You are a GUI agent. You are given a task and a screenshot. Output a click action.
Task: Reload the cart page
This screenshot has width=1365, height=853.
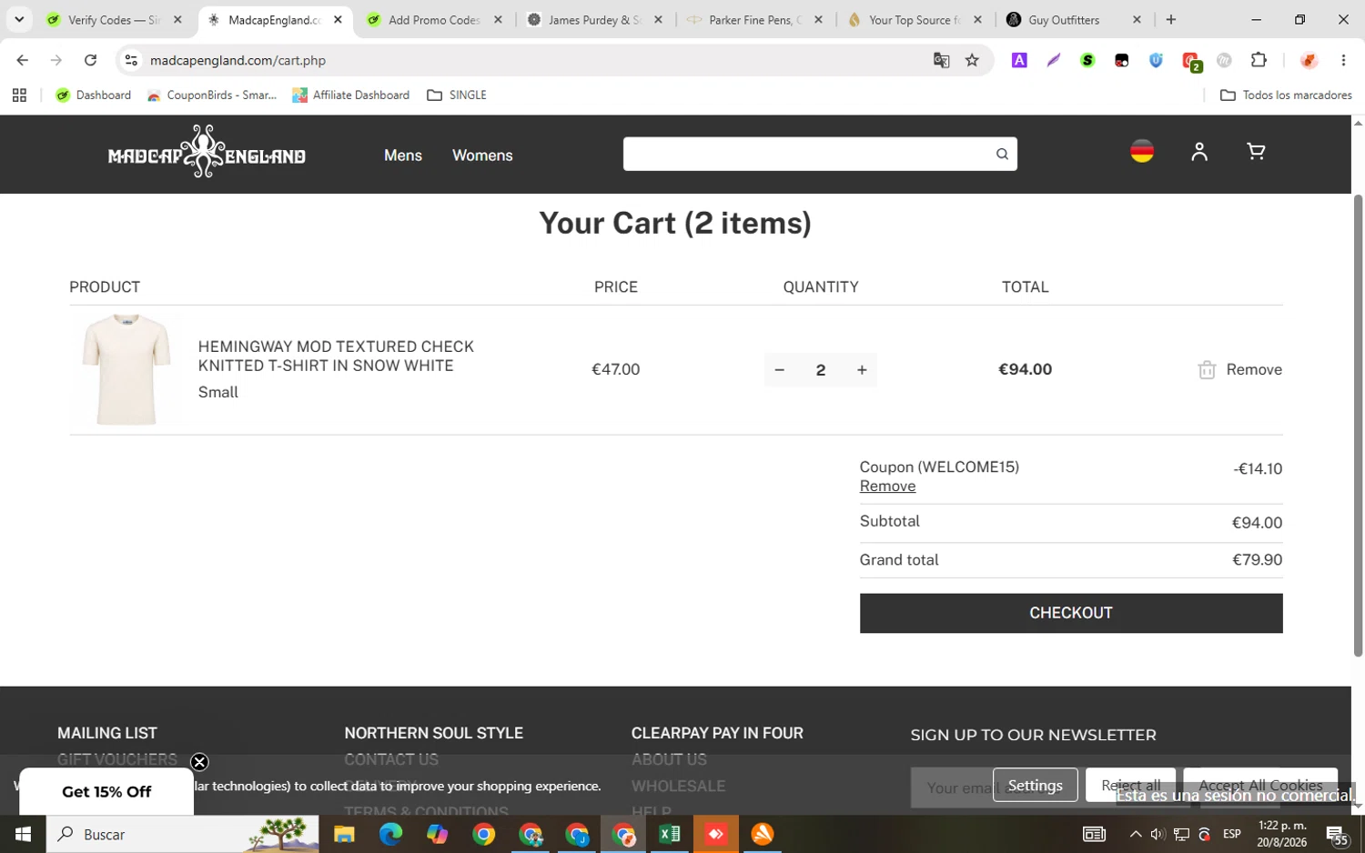point(90,60)
